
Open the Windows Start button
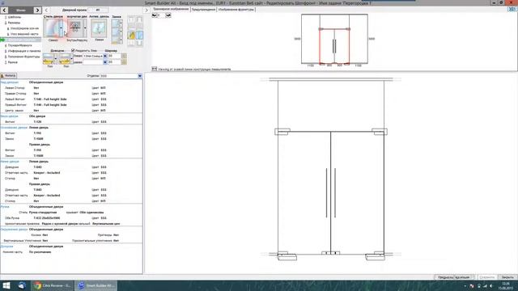[6, 285]
